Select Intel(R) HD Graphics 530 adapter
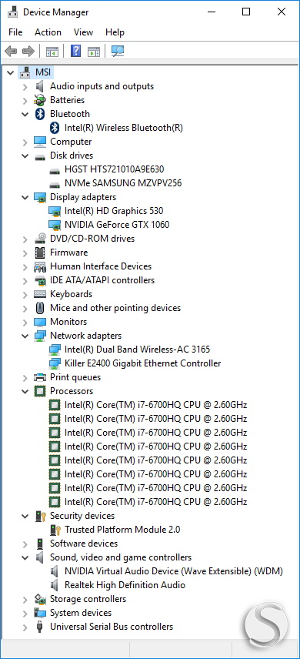Image resolution: width=300 pixels, height=659 pixels. point(114,211)
